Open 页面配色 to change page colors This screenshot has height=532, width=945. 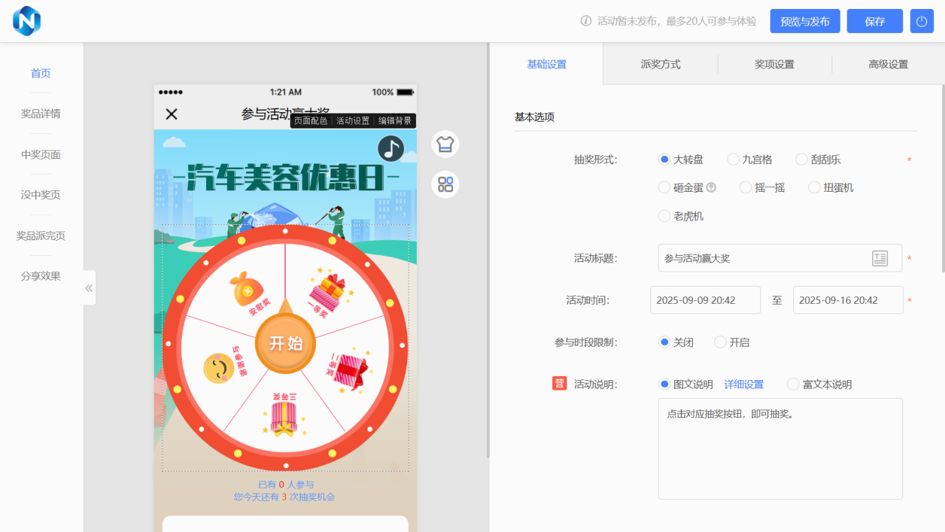(310, 120)
